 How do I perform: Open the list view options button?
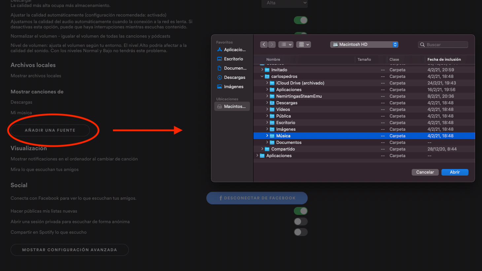pos(286,45)
